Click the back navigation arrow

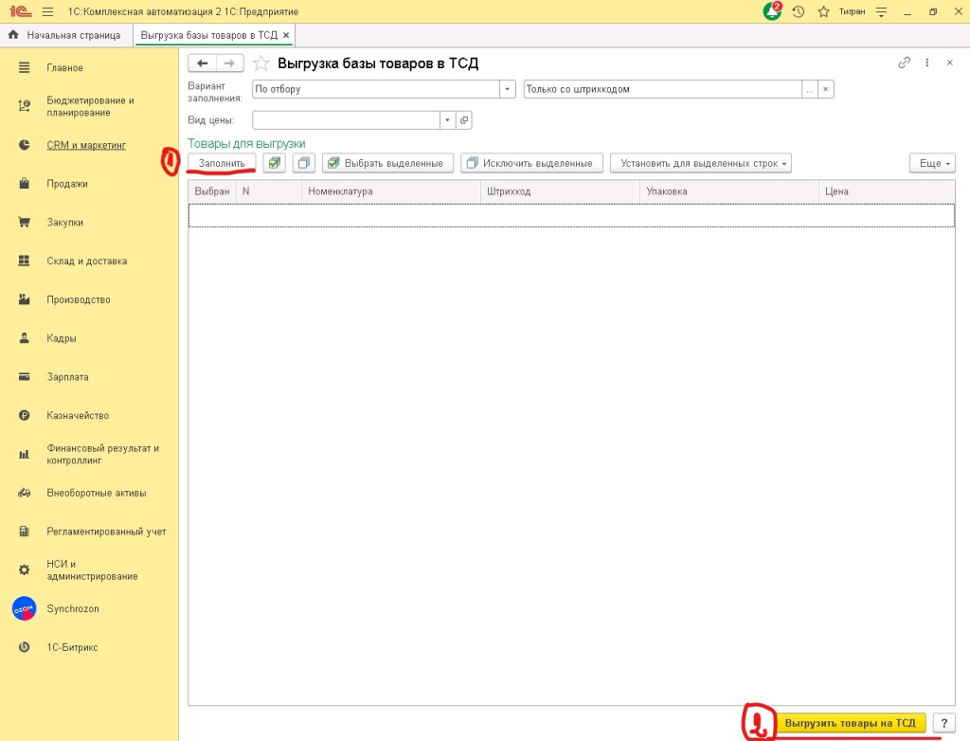tap(202, 63)
